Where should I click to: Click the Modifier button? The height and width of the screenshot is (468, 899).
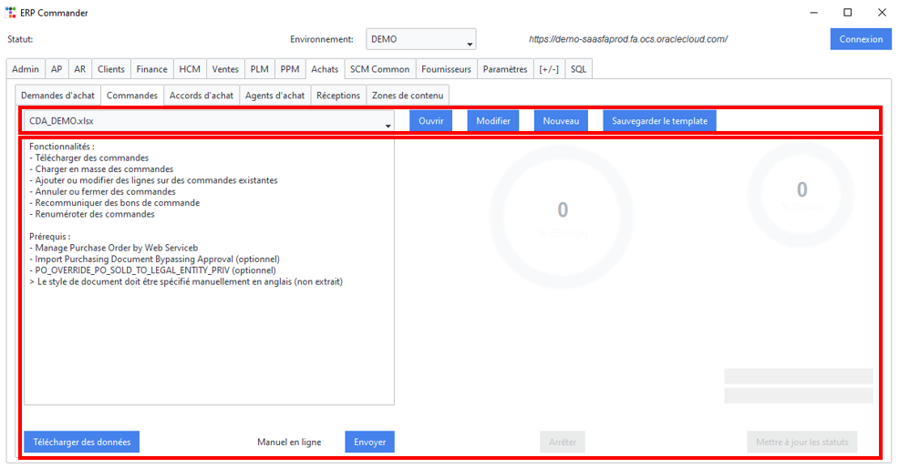493,121
